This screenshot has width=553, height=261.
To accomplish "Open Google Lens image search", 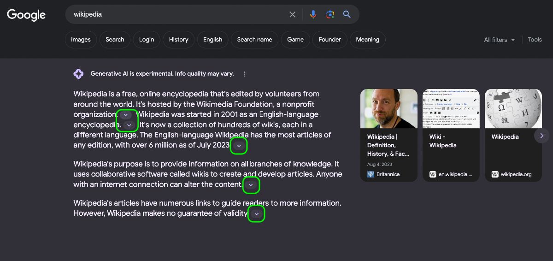I will 330,14.
